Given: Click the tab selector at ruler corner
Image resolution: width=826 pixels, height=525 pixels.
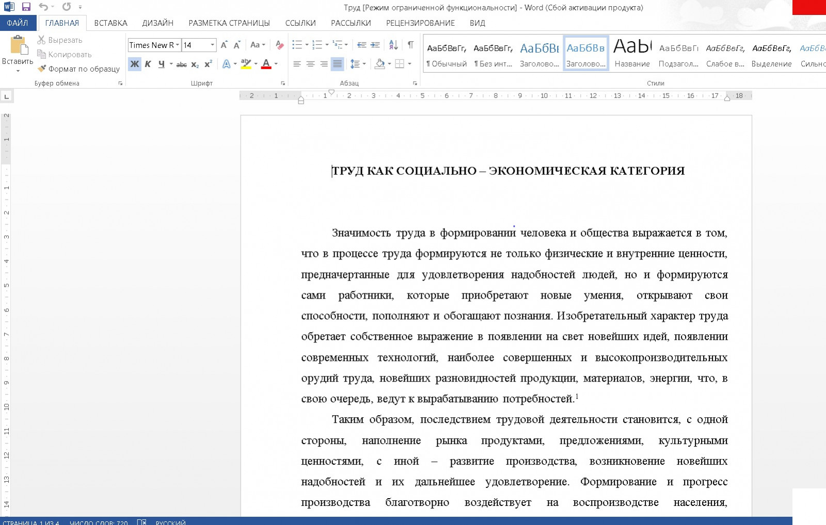Looking at the screenshot, I should coord(6,96).
